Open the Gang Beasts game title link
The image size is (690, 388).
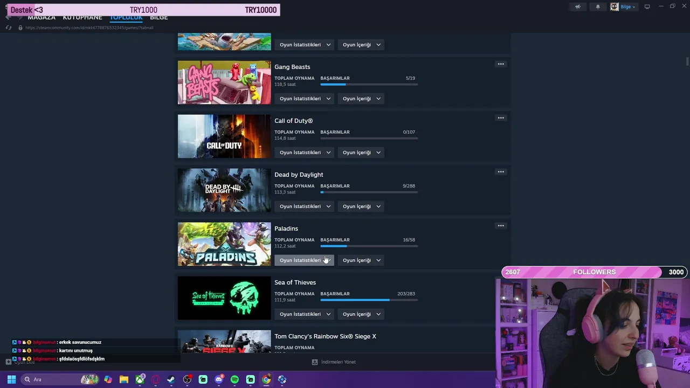(292, 67)
